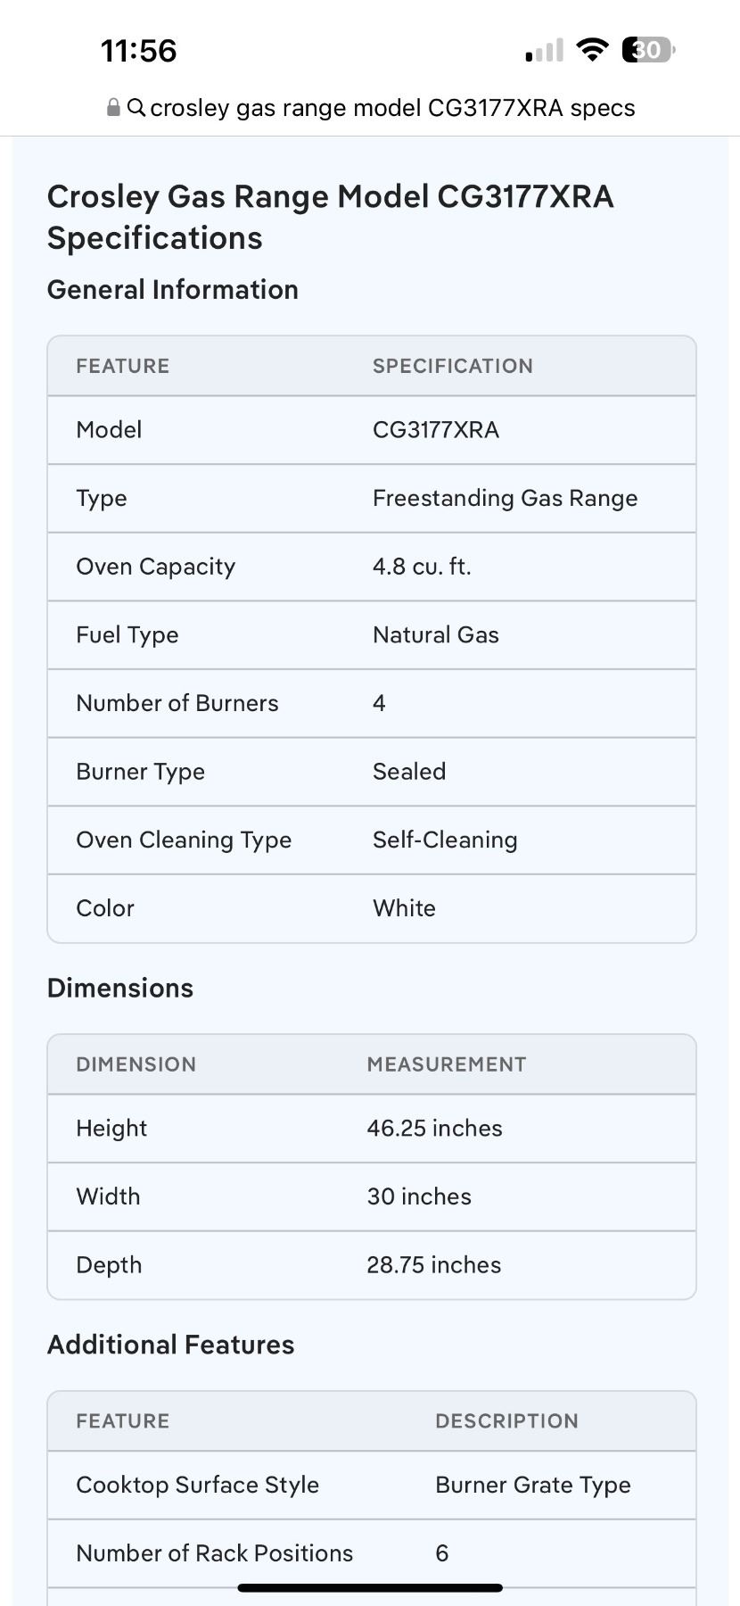Image resolution: width=740 pixels, height=1606 pixels.
Task: Tap the MEASUREMENT column header
Action: coord(447,1064)
